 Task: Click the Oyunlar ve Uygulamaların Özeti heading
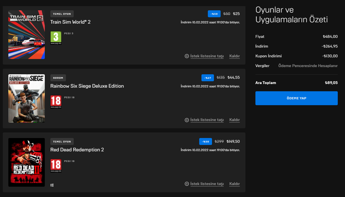click(x=292, y=15)
